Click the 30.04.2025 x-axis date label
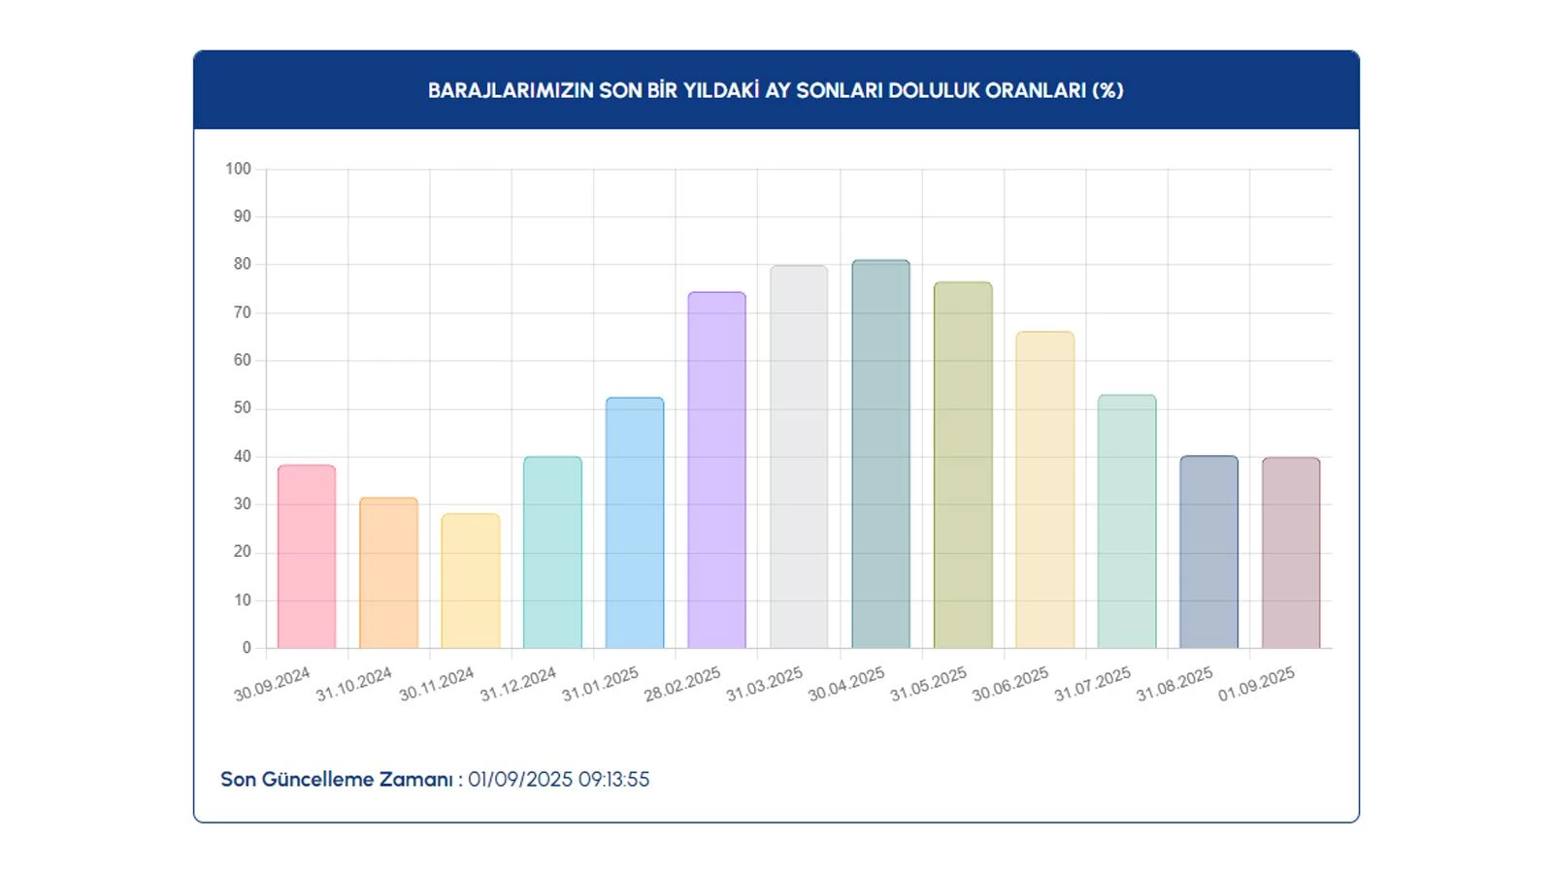Viewport: 1553px width, 873px height. [846, 684]
